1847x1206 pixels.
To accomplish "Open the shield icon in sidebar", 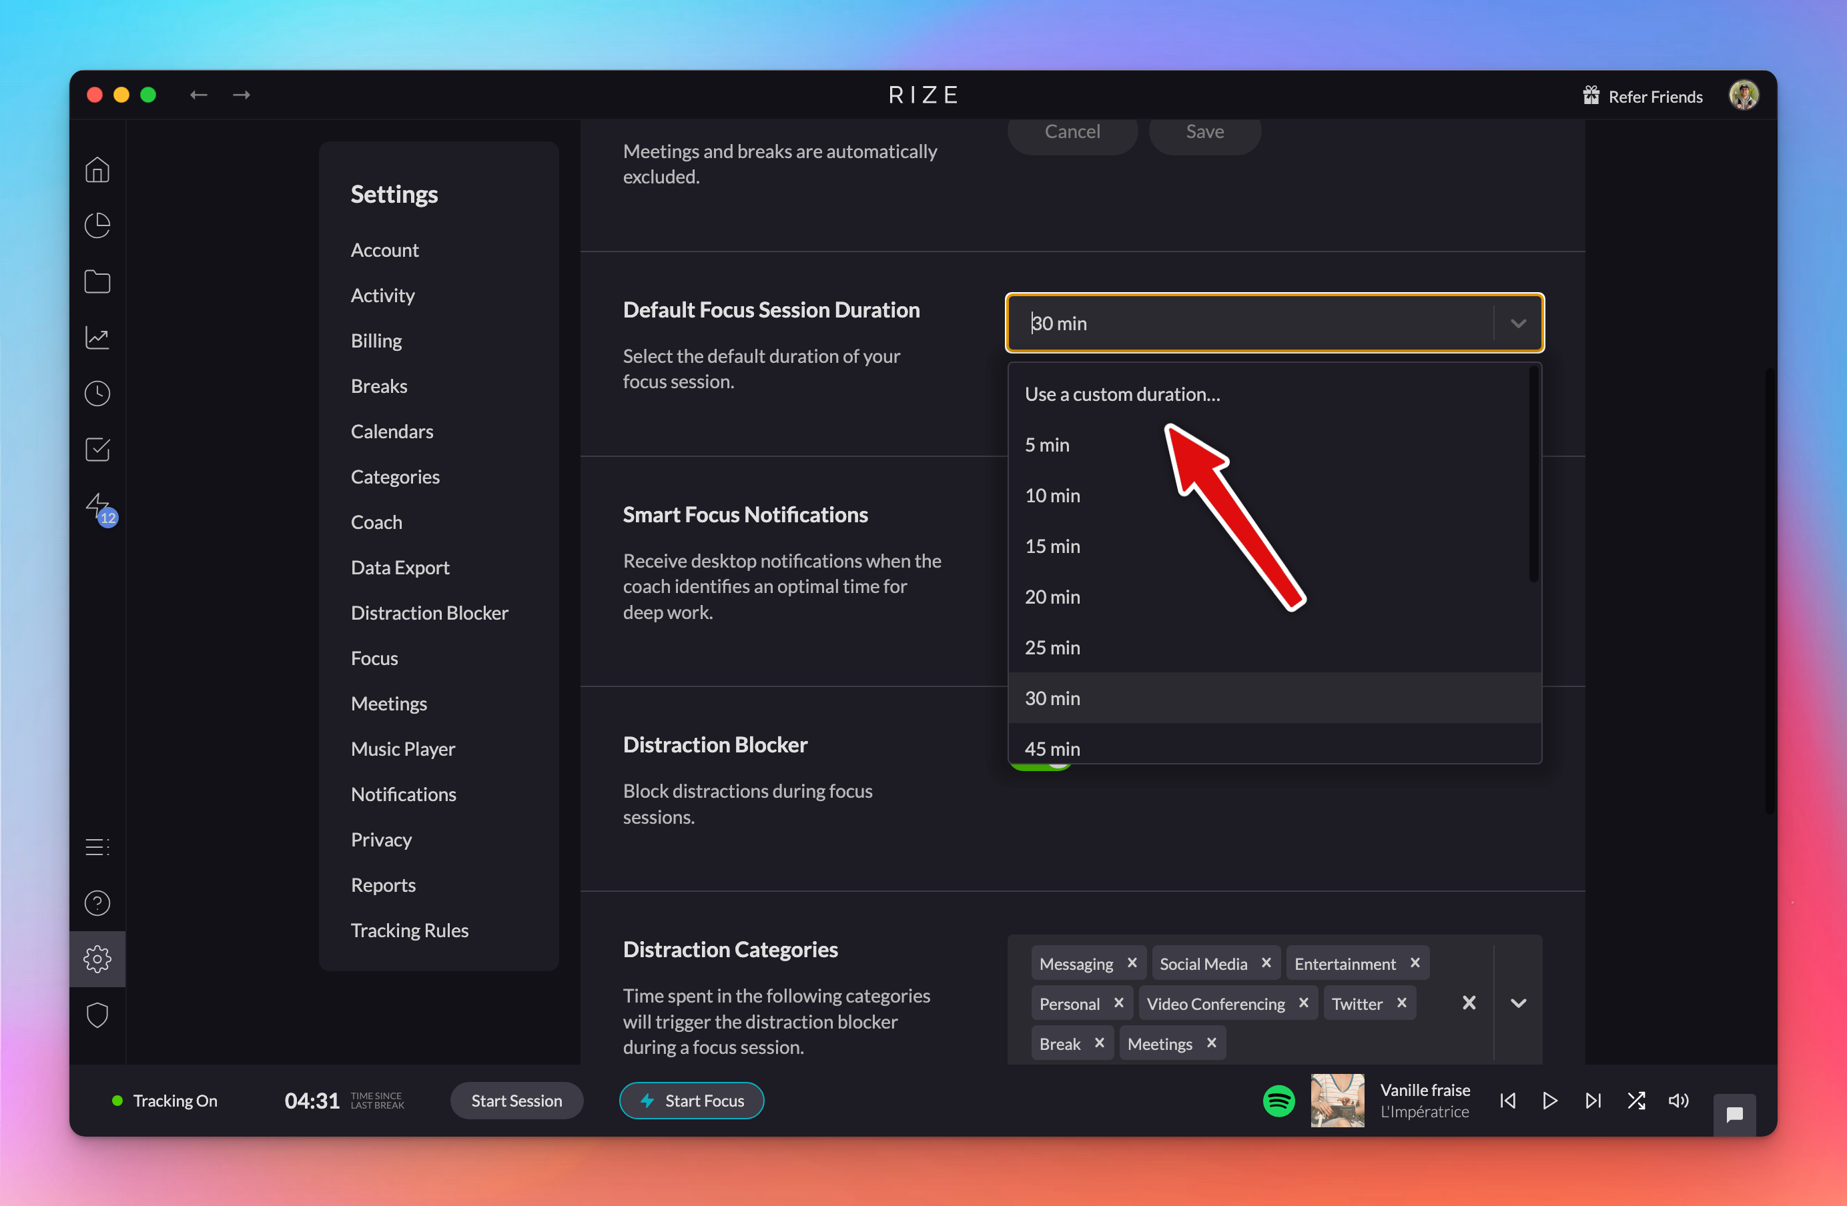I will (x=97, y=1015).
